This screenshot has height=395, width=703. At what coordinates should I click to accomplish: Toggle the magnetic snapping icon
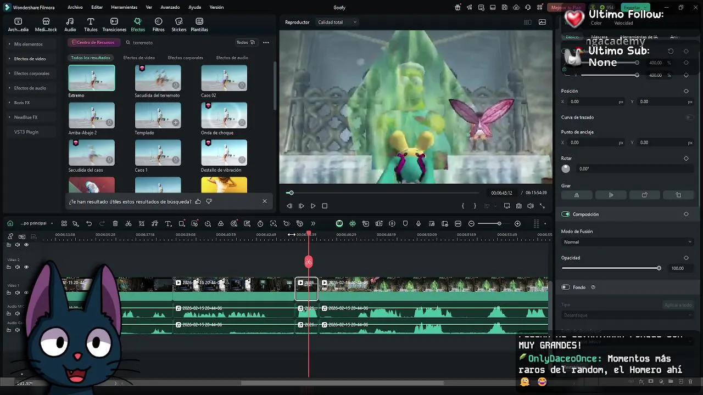(x=22, y=236)
